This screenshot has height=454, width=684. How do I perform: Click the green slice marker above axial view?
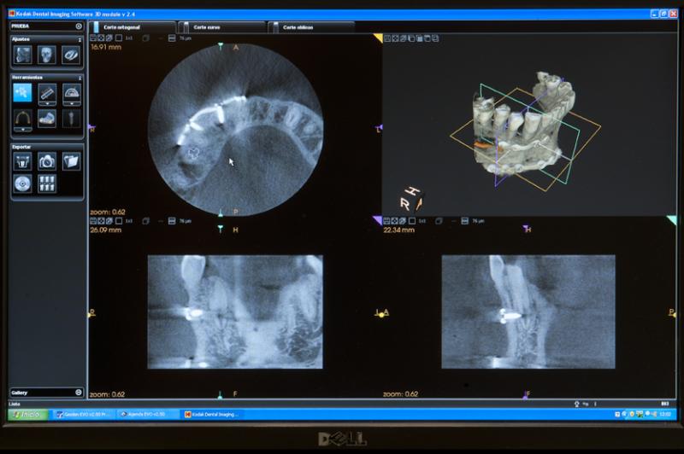click(x=221, y=46)
